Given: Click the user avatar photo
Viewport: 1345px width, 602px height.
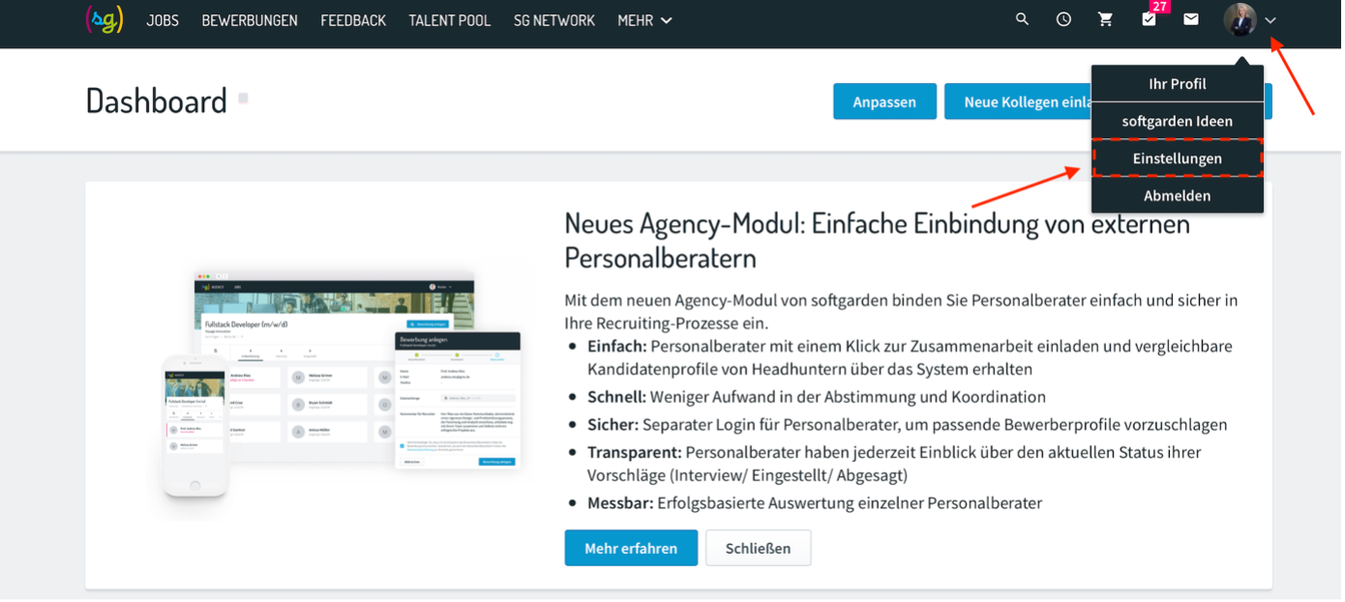Looking at the screenshot, I should 1241,19.
